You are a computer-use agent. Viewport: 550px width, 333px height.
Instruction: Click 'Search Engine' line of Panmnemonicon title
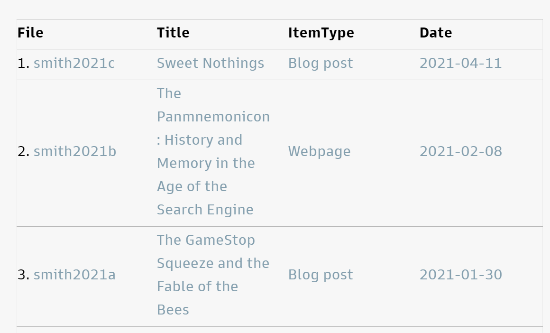coord(205,210)
